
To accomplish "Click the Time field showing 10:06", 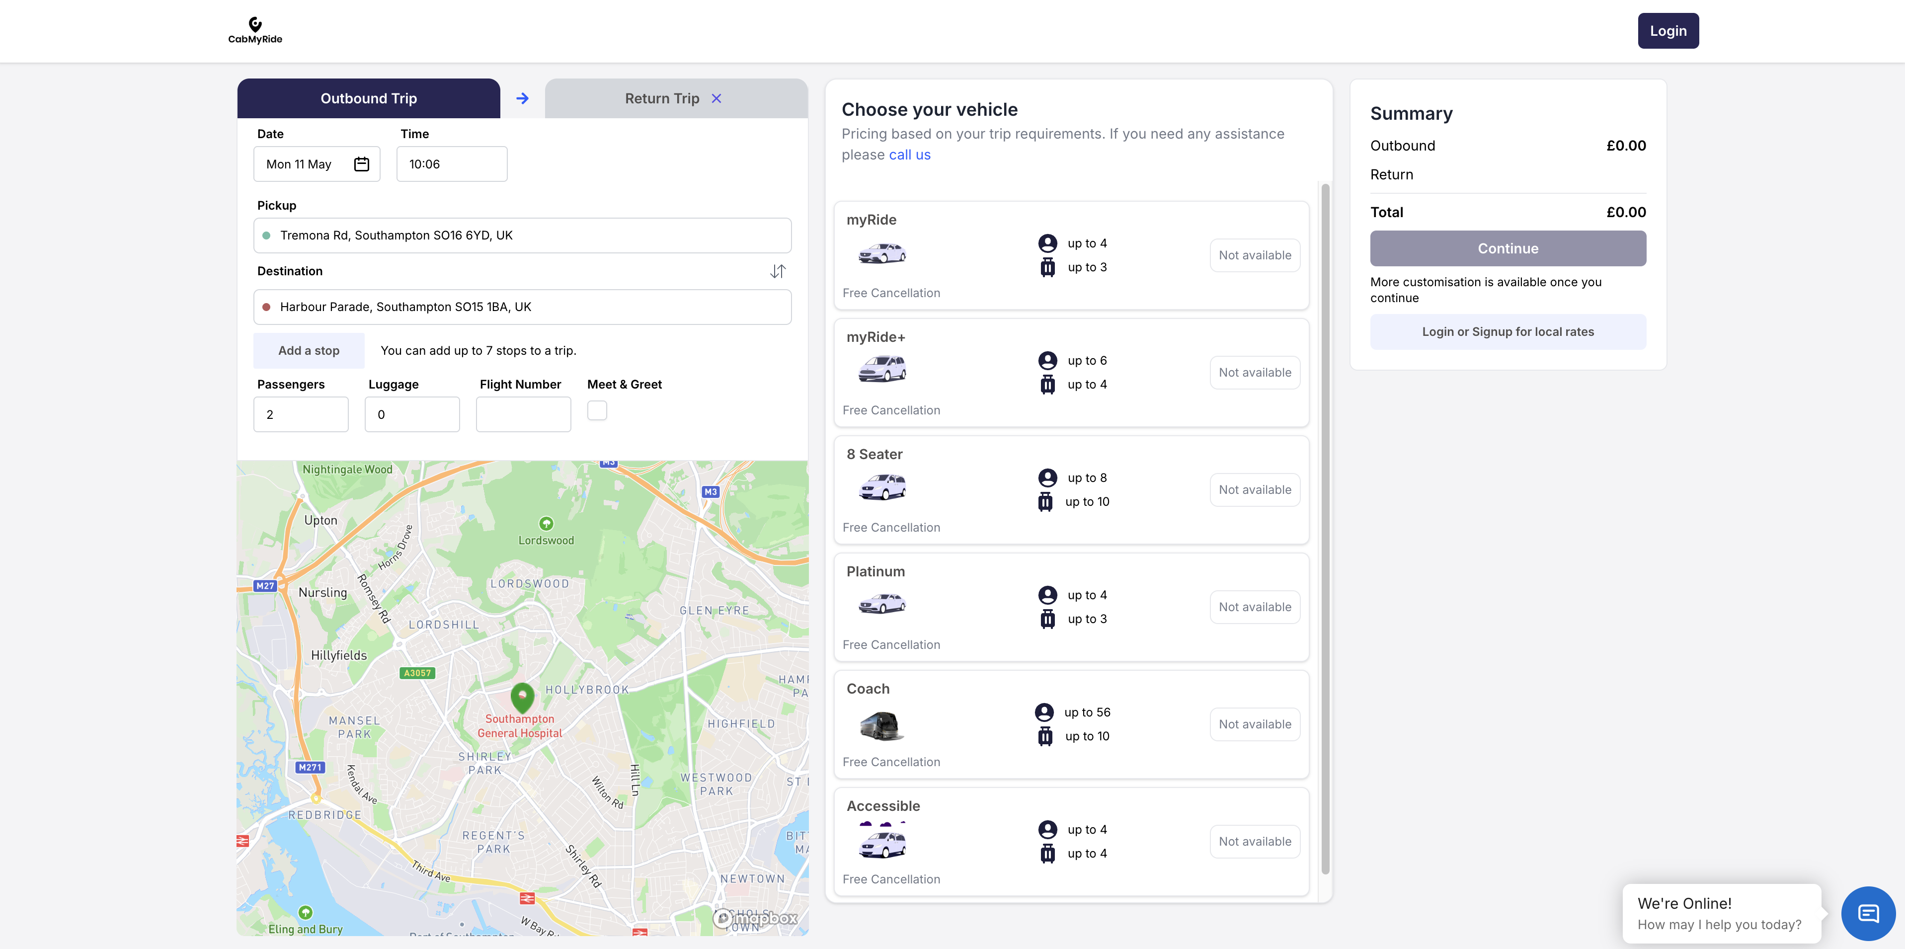I will (452, 164).
